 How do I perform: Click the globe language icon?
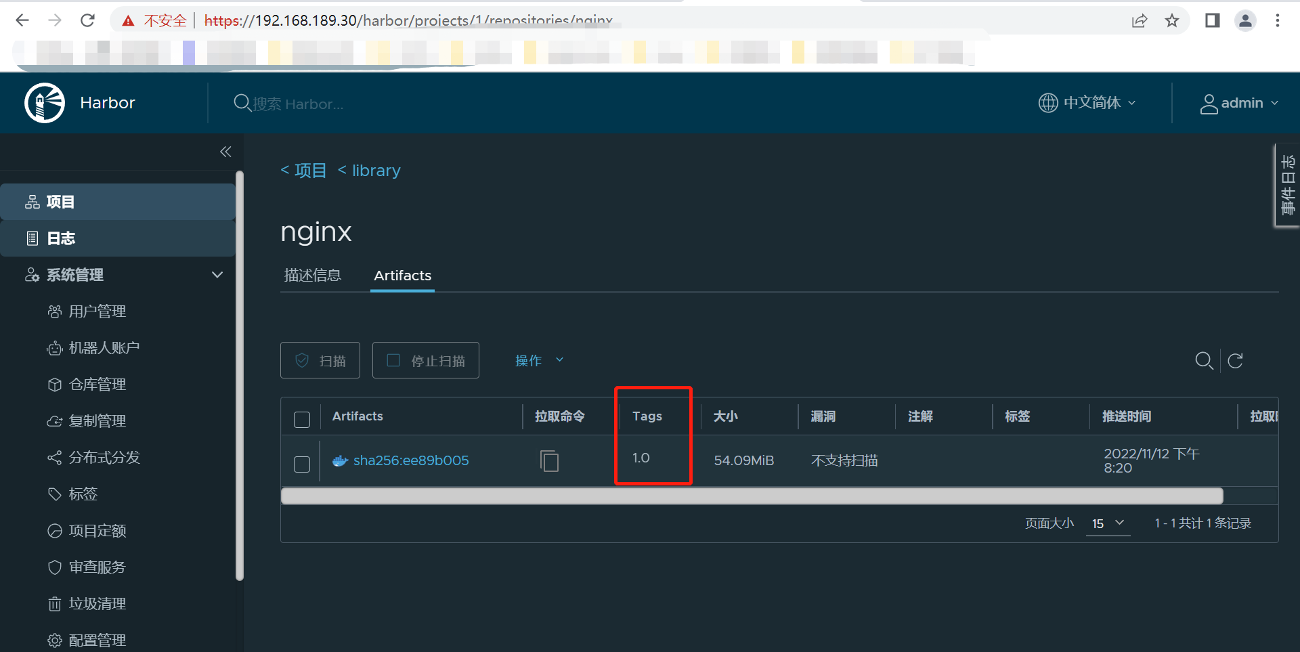click(x=1048, y=103)
